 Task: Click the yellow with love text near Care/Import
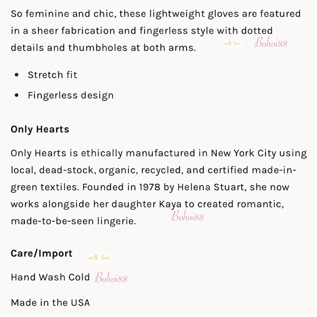click(x=99, y=257)
